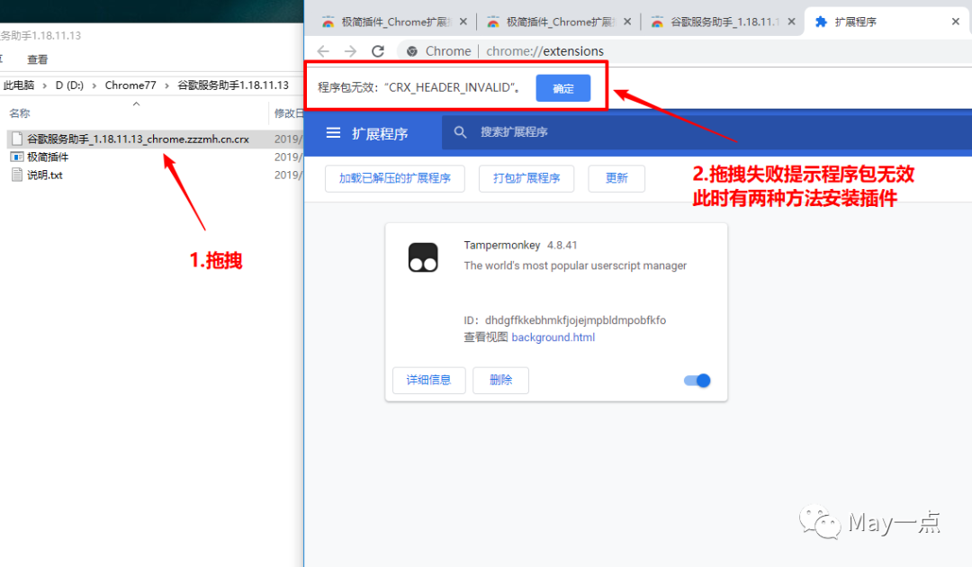Screen dimensions: 972x567
Task: Disable the Tampermonkey extension toggle
Action: 697,381
